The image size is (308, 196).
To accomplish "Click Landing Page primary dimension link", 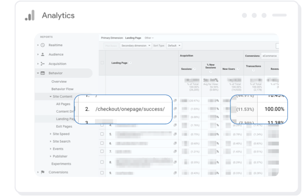I will [x=133, y=38].
